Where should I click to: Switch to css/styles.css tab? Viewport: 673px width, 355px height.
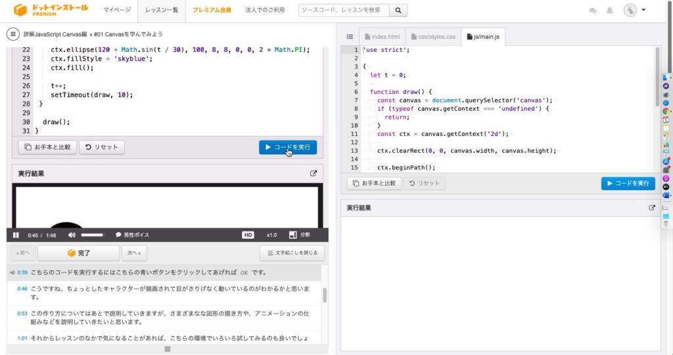click(433, 37)
